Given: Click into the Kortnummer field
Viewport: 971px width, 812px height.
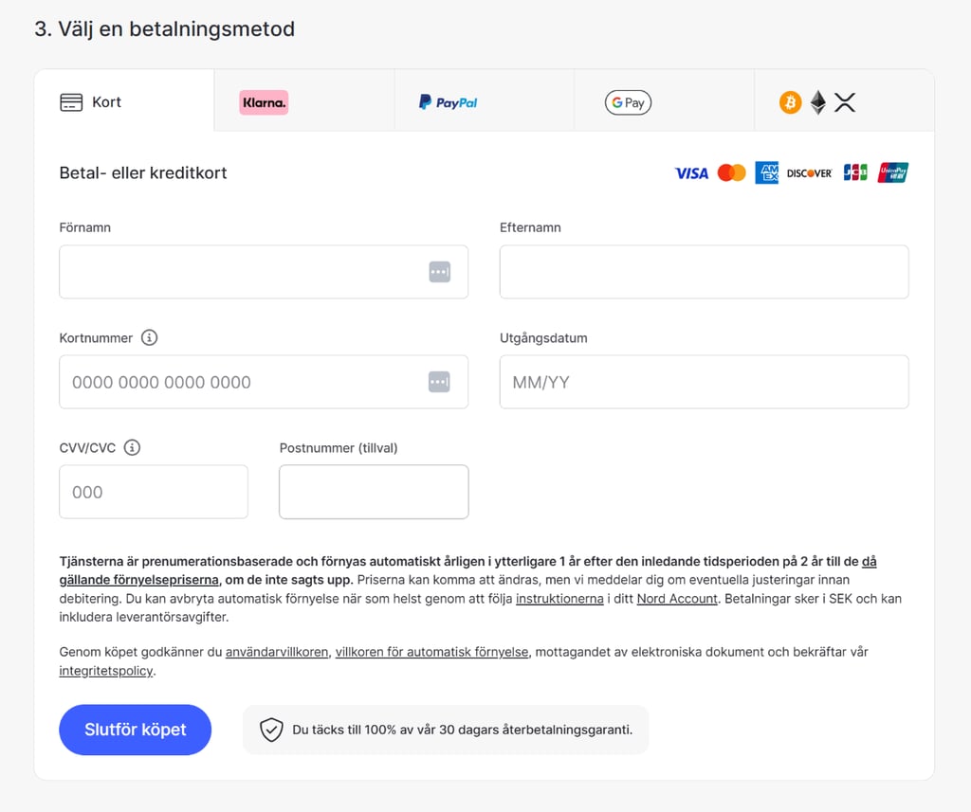Looking at the screenshot, I should pos(264,382).
